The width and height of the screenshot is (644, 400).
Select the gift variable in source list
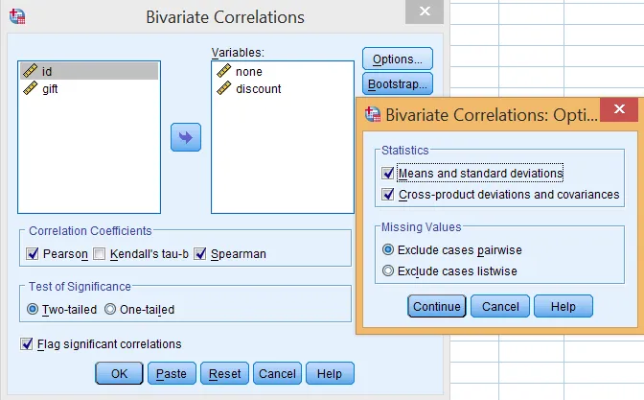(89, 88)
